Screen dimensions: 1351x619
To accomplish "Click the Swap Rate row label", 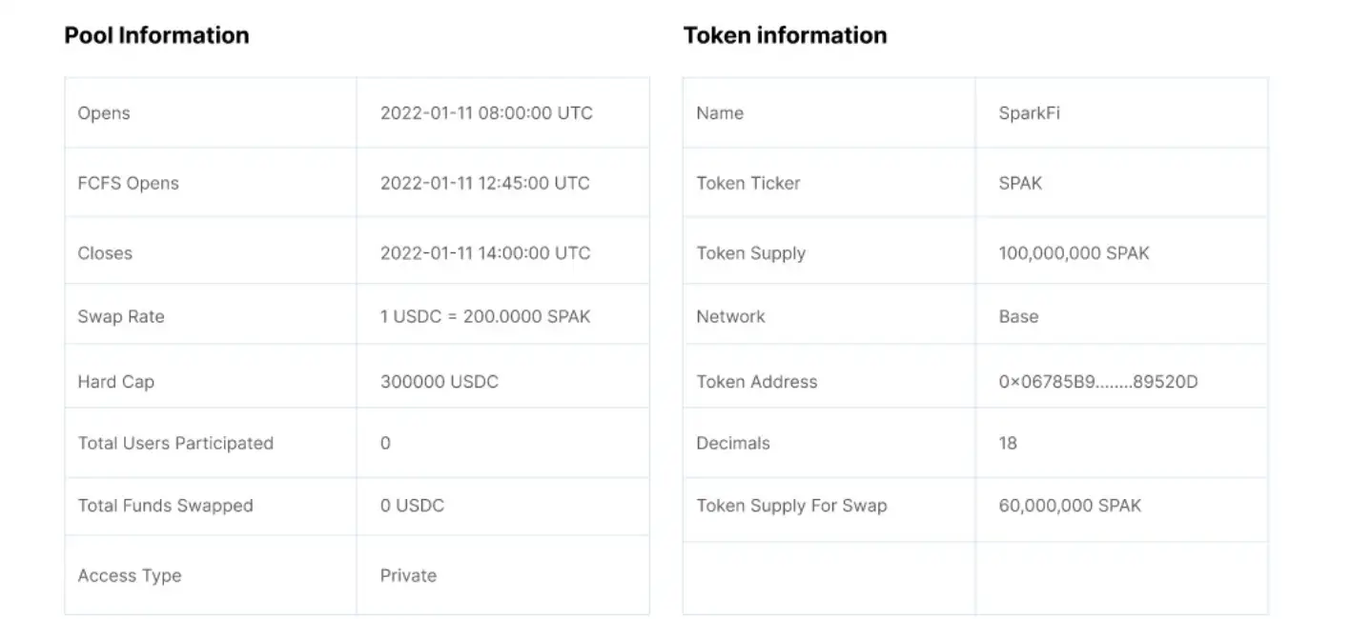I will 121,317.
